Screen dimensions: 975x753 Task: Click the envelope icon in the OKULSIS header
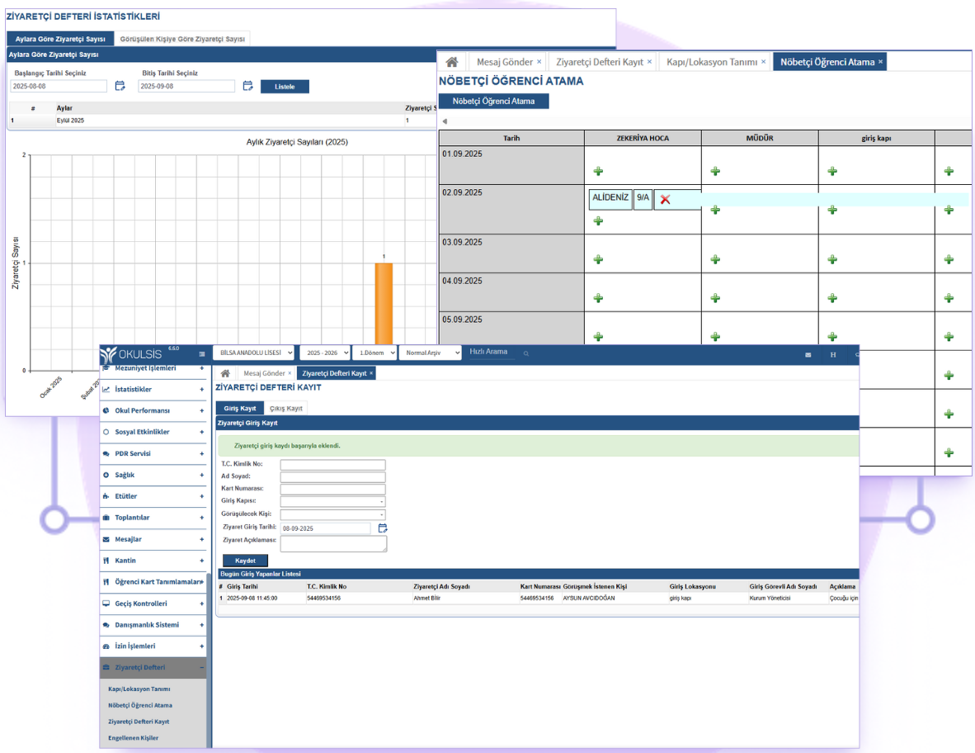point(808,354)
